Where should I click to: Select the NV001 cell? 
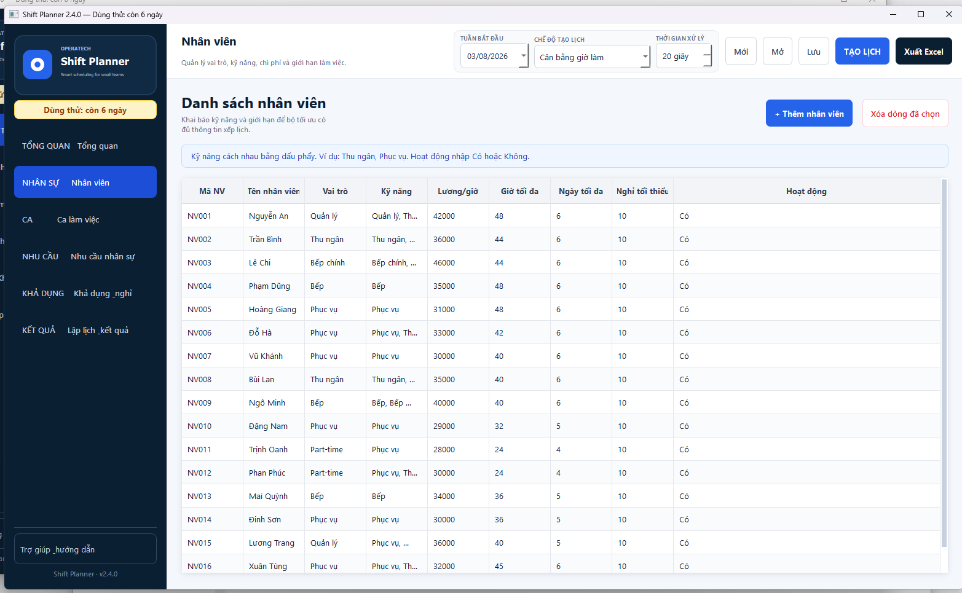coord(212,216)
